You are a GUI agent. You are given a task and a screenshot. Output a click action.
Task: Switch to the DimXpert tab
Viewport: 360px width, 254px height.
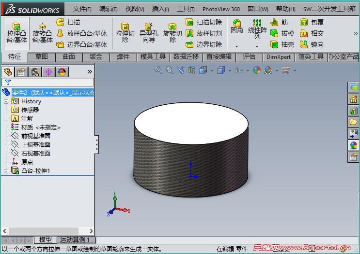[x=279, y=57]
